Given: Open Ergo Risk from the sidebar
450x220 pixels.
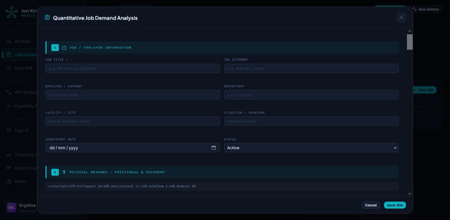Looking at the screenshot, I should tap(24, 68).
